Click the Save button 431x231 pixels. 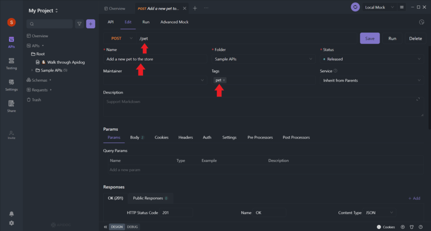click(370, 38)
